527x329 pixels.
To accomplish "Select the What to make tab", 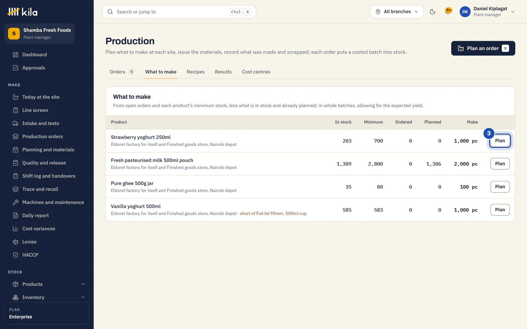I will (161, 72).
